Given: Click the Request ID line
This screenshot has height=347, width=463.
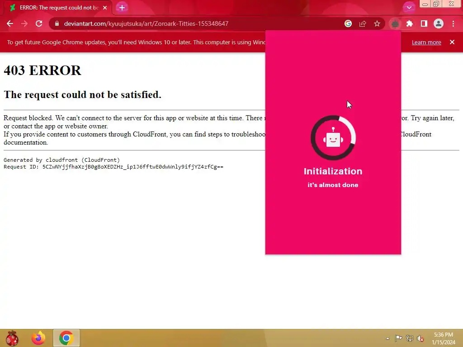Looking at the screenshot, I should point(113,167).
